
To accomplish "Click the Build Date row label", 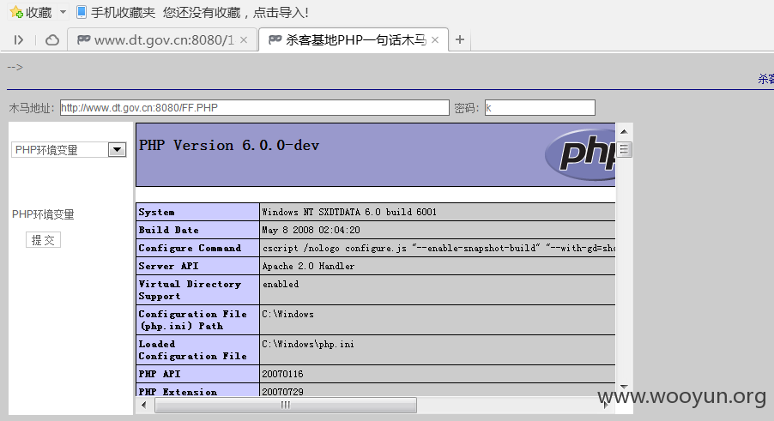I will tap(168, 230).
